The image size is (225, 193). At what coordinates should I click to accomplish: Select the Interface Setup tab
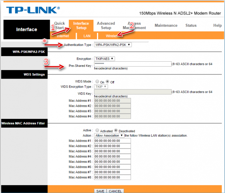81,26
